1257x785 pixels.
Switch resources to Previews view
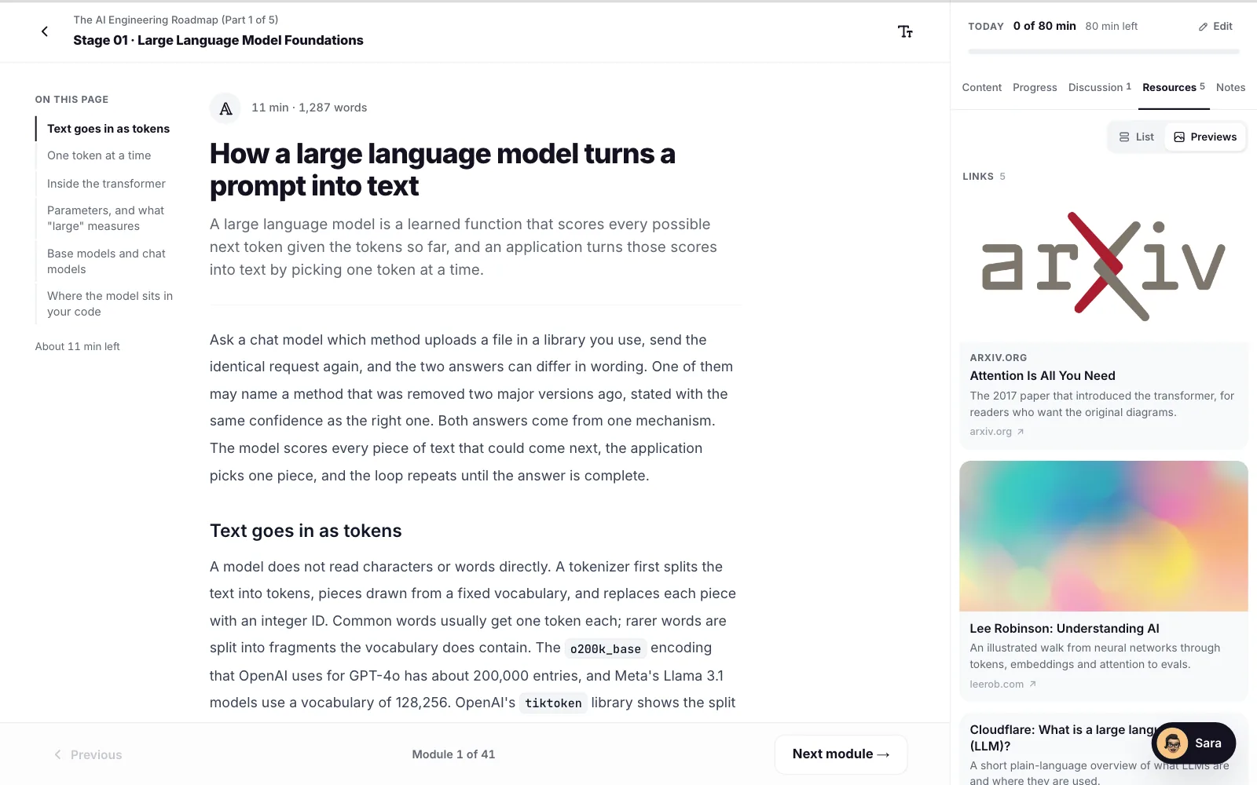(1205, 137)
